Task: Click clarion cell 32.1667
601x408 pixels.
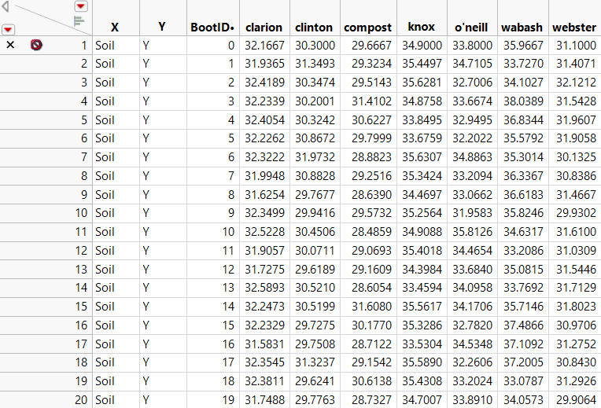Action: pos(265,46)
